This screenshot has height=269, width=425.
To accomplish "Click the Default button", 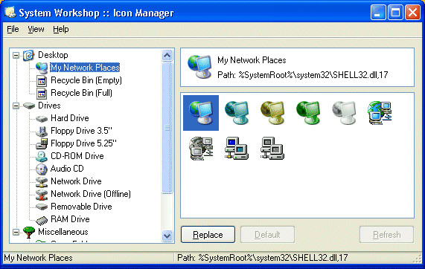I will coord(267,235).
